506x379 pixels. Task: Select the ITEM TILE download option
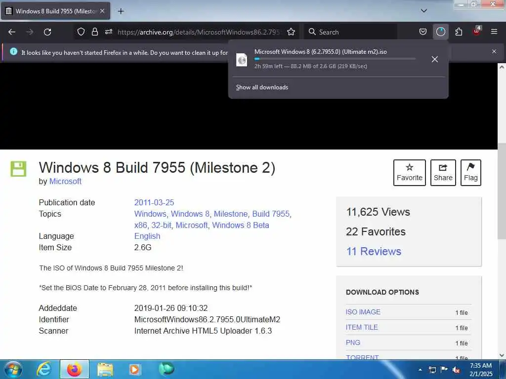pyautogui.click(x=362, y=327)
